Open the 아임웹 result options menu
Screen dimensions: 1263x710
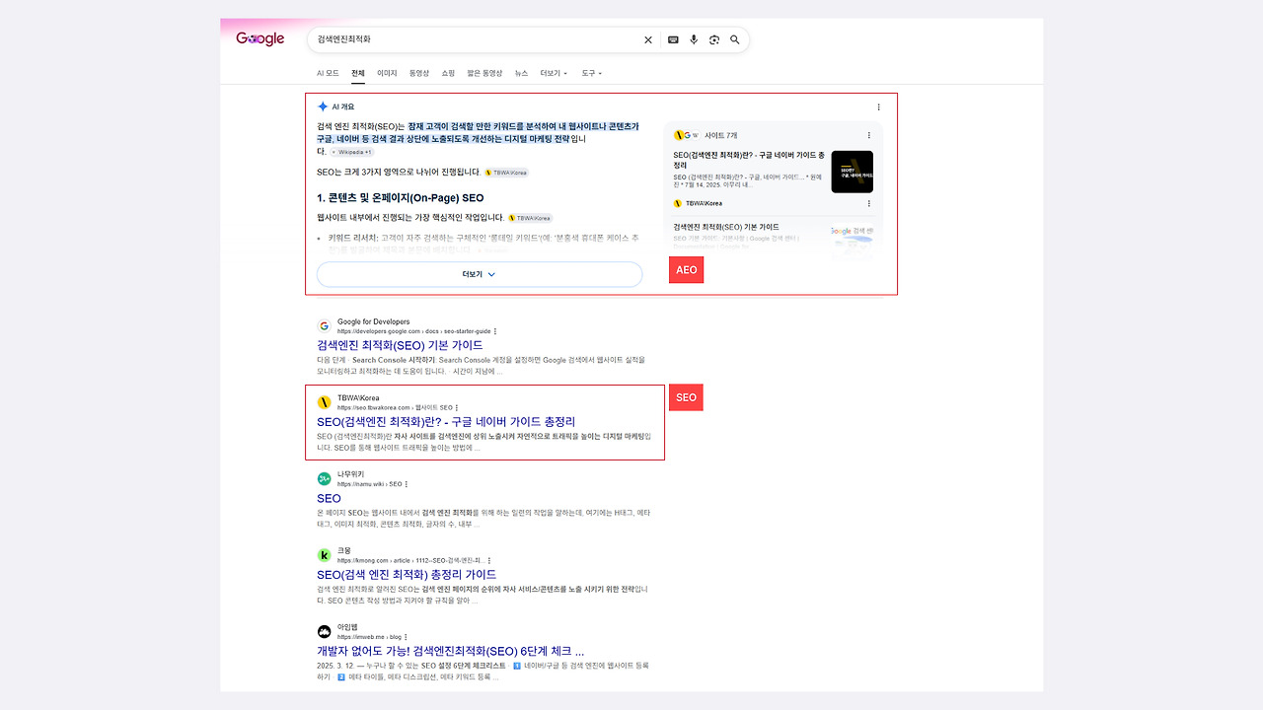point(406,637)
